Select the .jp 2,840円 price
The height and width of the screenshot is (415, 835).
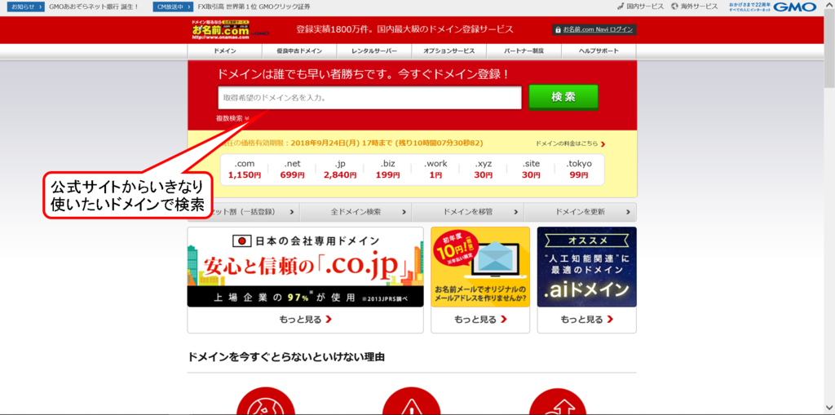pyautogui.click(x=340, y=170)
